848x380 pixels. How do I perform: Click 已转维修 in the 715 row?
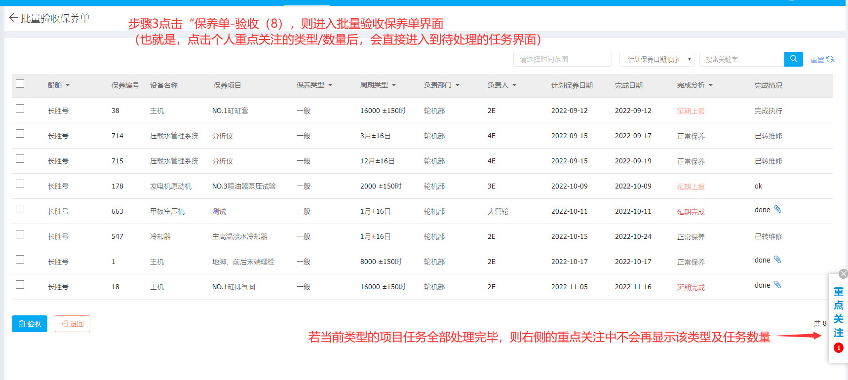(x=769, y=161)
